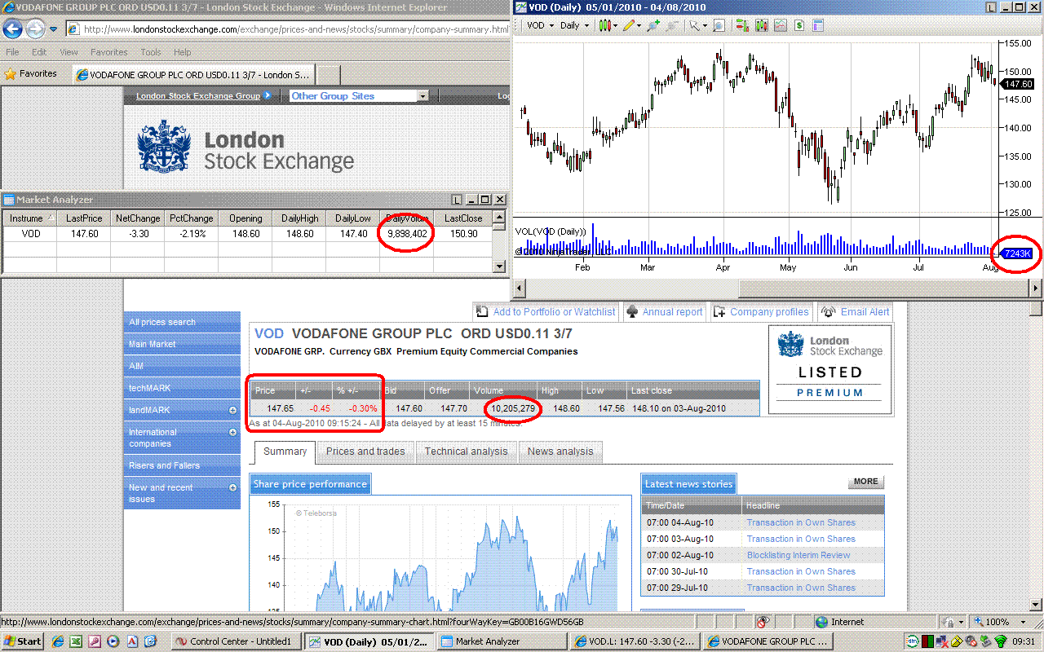Go back with the browser Back arrow
Image resolution: width=1044 pixels, height=652 pixels.
click(12, 29)
